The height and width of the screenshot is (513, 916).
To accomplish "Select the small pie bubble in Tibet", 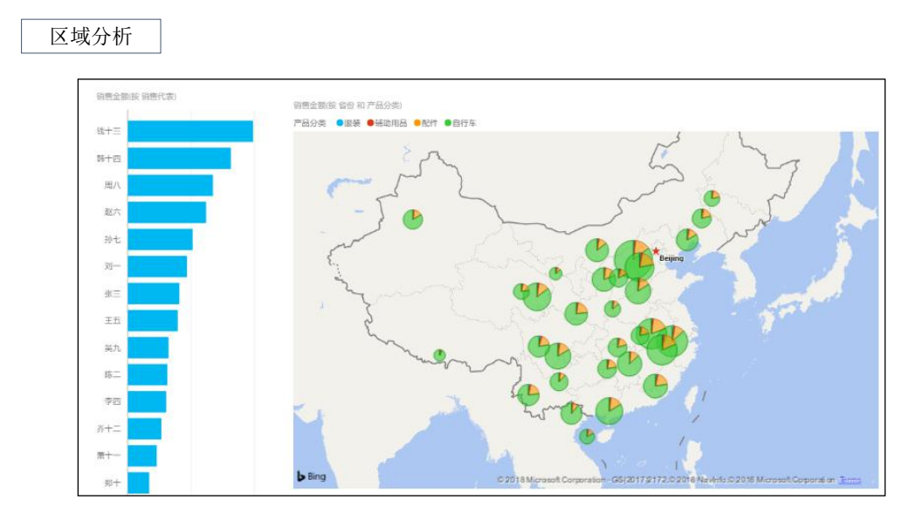I will coord(439,354).
